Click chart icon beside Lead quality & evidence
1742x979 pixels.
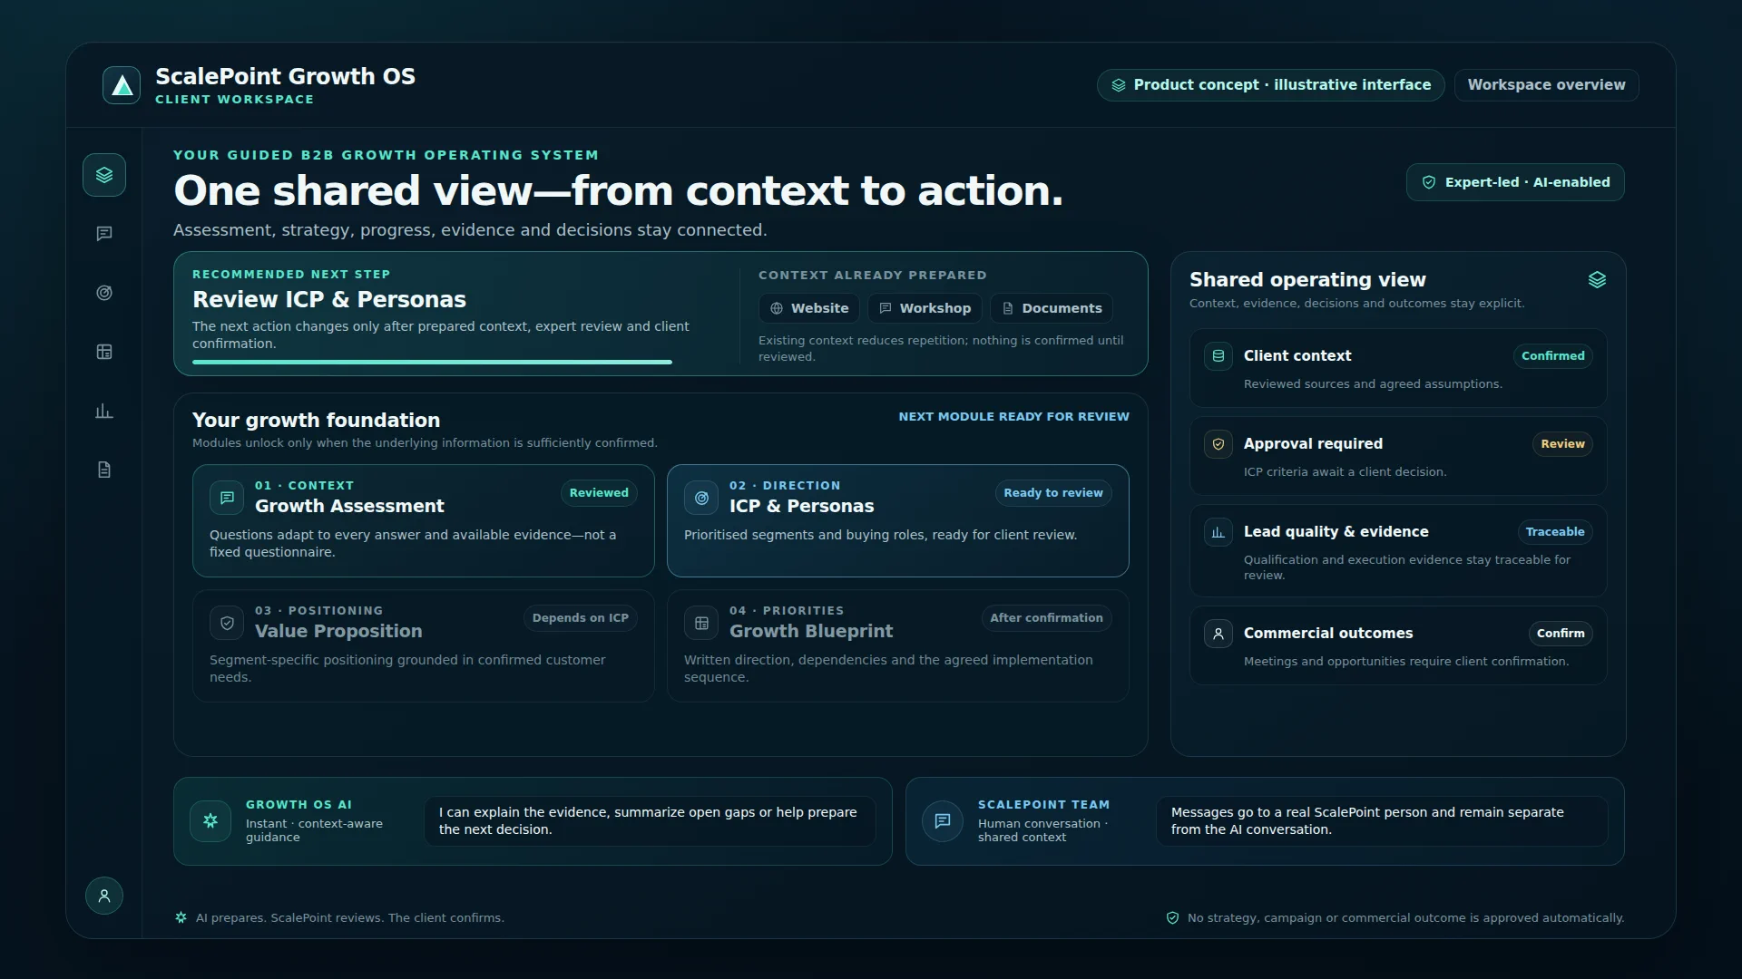click(1218, 532)
